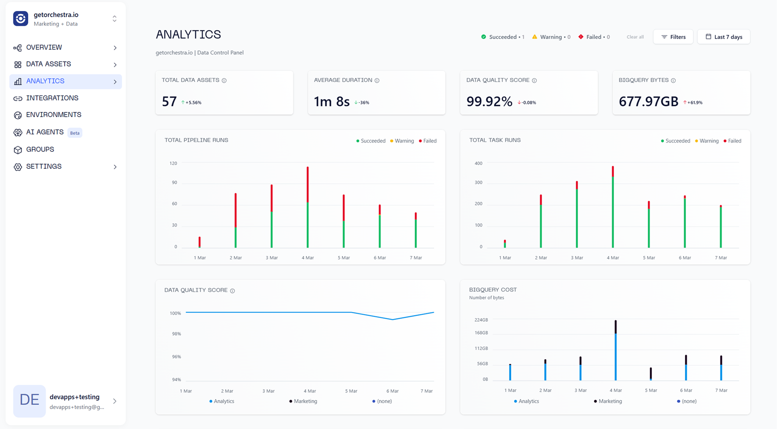
Task: Toggle the Succeeded status filter
Action: (x=502, y=37)
